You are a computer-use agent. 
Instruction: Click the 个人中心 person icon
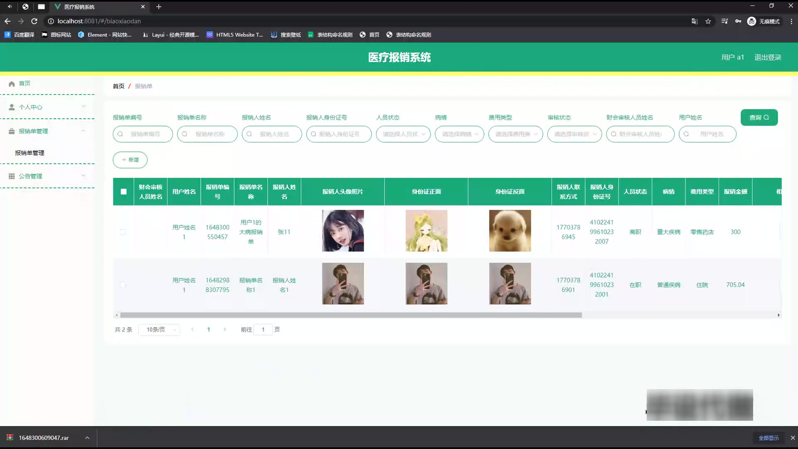[x=12, y=107]
